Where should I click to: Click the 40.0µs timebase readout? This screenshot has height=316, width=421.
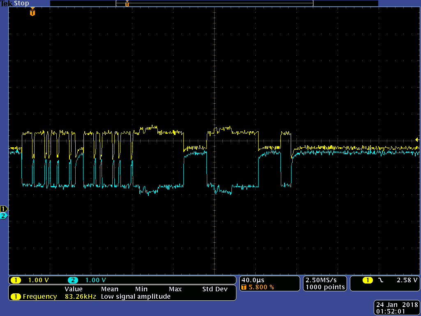253,280
